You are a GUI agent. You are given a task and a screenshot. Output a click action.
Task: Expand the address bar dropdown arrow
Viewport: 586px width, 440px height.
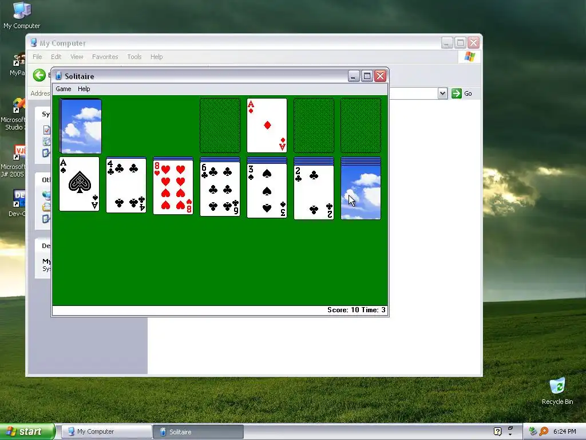coord(442,93)
